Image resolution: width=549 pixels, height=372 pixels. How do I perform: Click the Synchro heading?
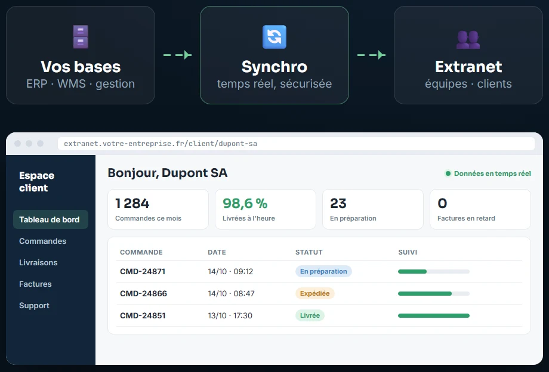[274, 67]
